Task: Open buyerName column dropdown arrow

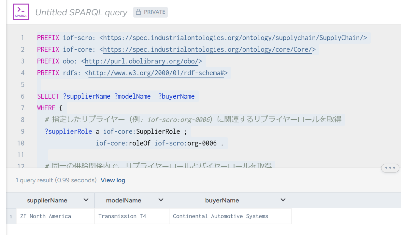Action: click(283, 200)
